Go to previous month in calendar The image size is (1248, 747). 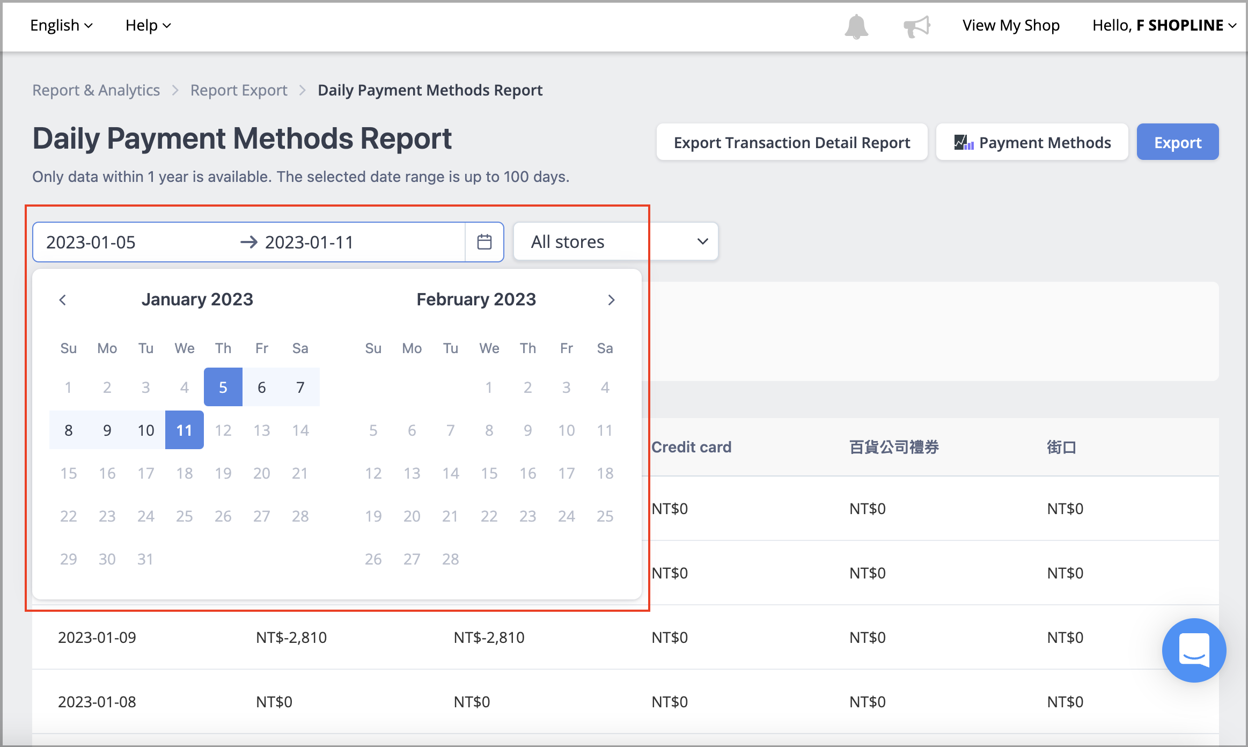pyautogui.click(x=62, y=299)
